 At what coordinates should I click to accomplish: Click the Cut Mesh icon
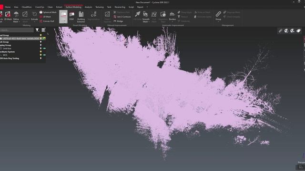154,14
